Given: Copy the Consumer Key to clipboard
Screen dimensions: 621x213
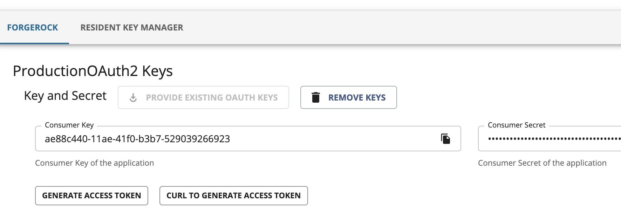Looking at the screenshot, I should coord(445,139).
